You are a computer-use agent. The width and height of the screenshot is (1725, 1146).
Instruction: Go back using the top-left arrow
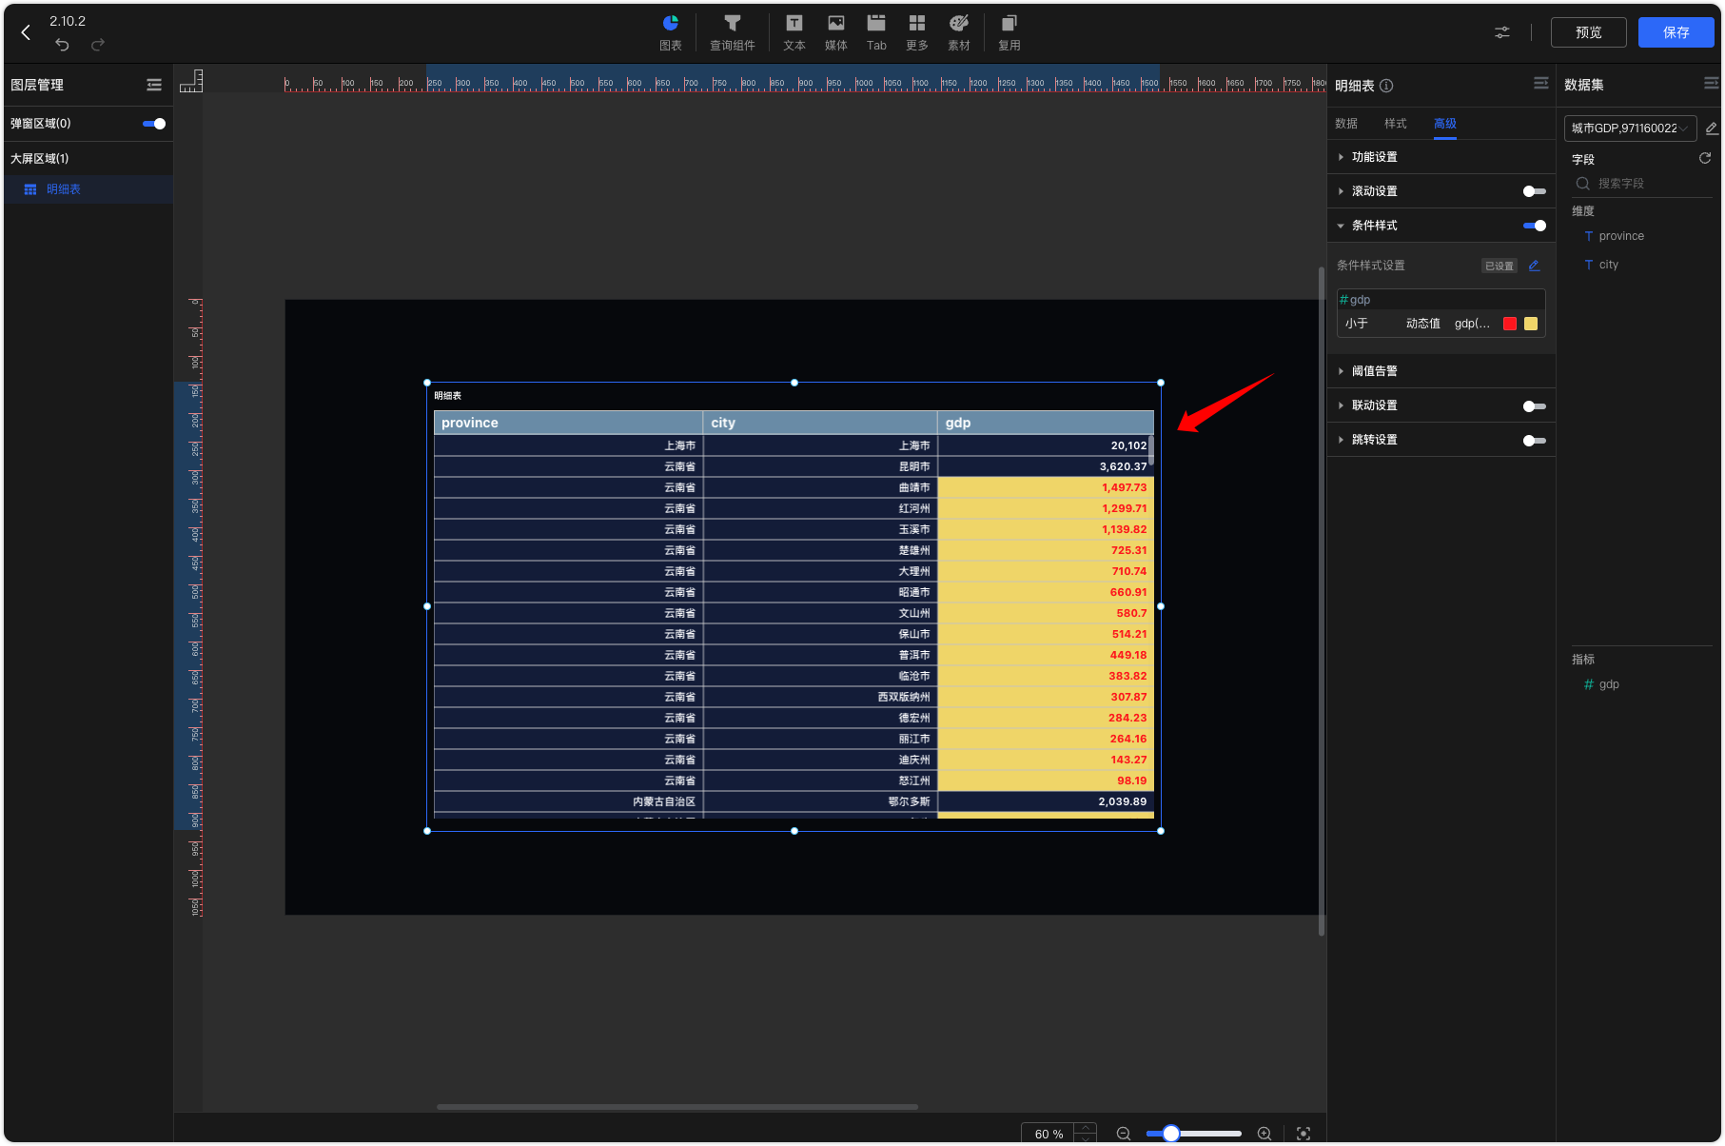tap(26, 32)
